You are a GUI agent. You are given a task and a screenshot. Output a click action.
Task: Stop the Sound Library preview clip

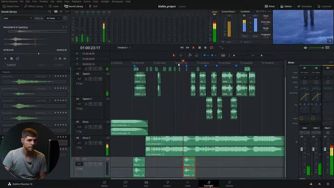[x=11, y=58]
